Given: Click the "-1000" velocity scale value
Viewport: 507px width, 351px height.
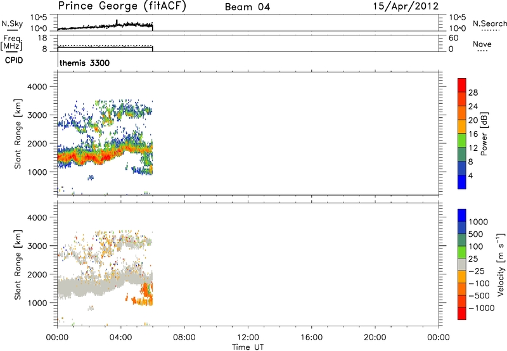Looking at the screenshot, I should point(482,308).
